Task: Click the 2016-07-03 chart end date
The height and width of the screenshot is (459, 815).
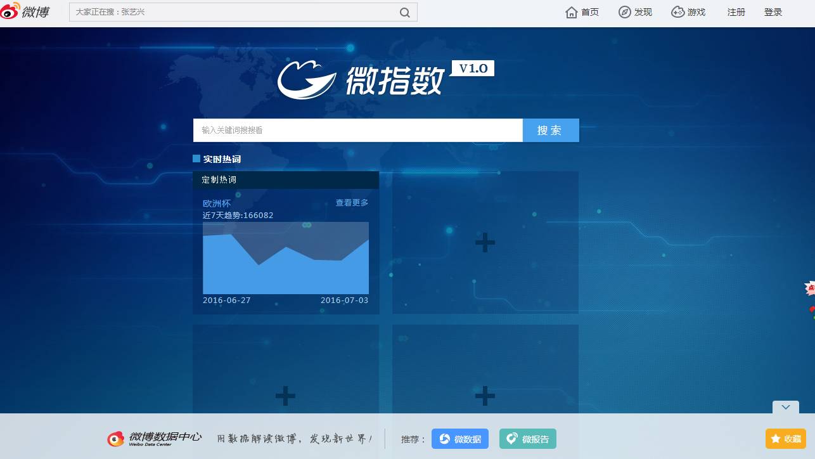Action: click(344, 301)
